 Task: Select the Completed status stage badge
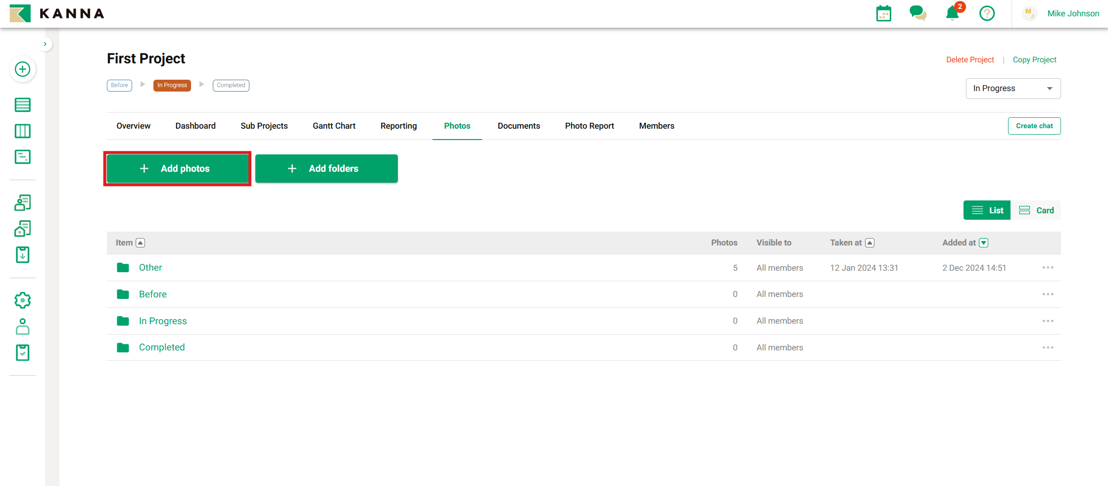(231, 85)
